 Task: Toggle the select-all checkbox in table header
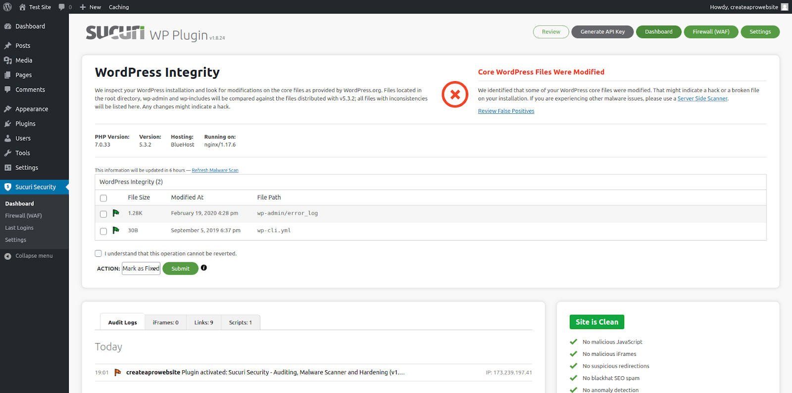103,198
